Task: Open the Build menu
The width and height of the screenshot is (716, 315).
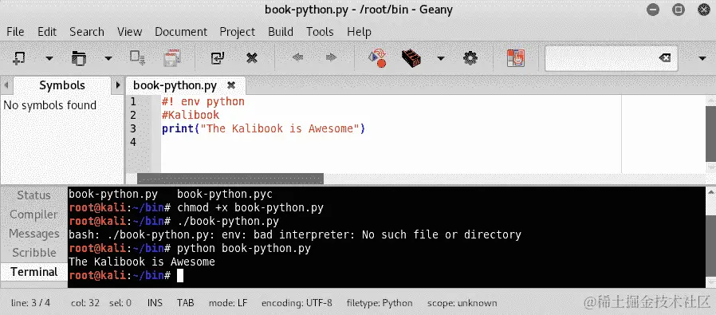Action: (281, 32)
